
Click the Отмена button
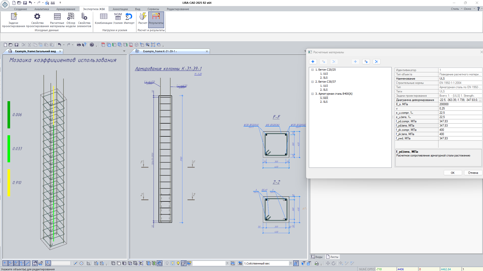click(x=473, y=173)
